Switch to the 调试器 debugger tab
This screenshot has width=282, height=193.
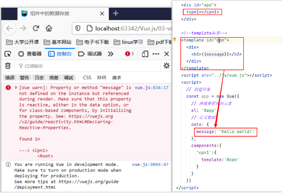pos(90,54)
